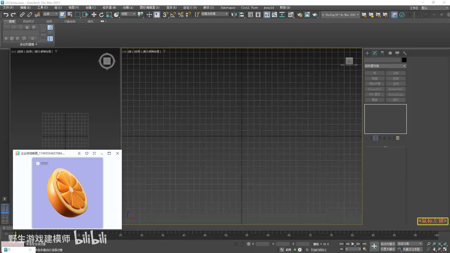Switch to the Freeform ribbon tab

coord(28,21)
